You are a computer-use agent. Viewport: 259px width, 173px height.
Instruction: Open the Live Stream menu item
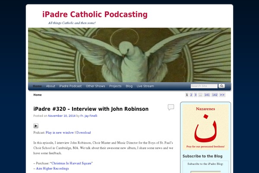145,86
